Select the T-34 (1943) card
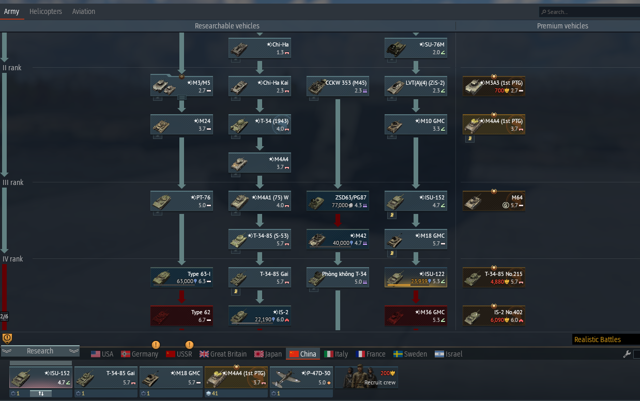The width and height of the screenshot is (640, 401). click(x=260, y=125)
